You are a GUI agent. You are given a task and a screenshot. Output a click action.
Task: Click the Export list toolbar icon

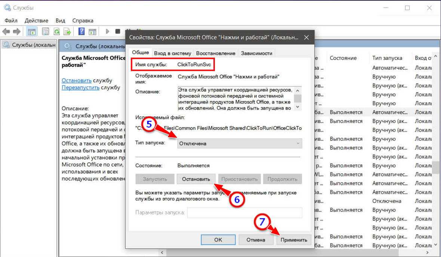pyautogui.click(x=67, y=31)
